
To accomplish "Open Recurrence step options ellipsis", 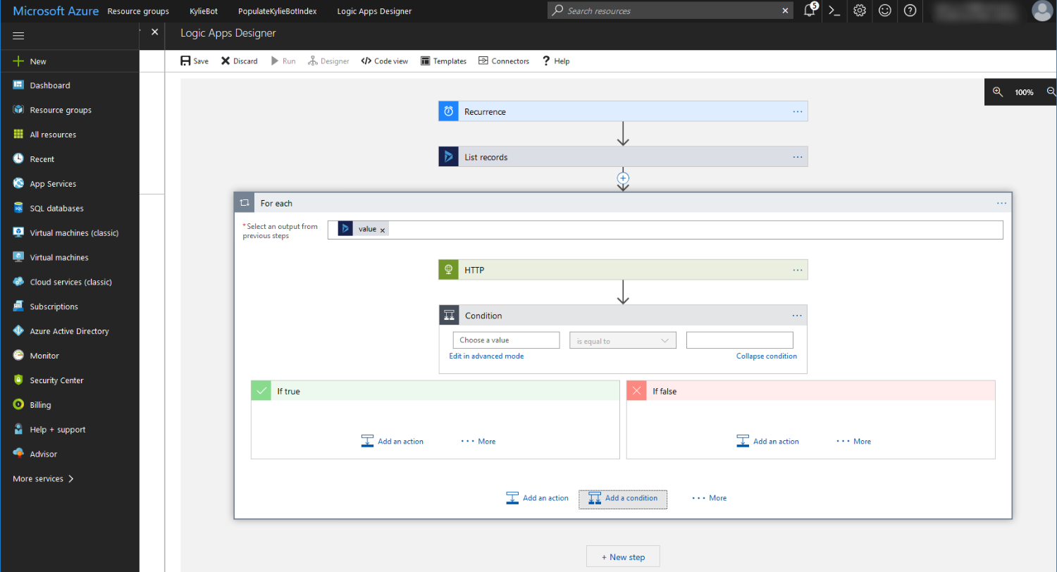I will 798,111.
